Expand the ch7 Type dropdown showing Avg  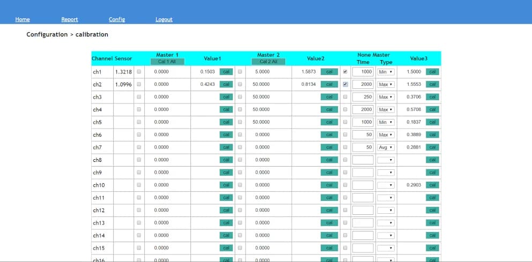pyautogui.click(x=386, y=147)
